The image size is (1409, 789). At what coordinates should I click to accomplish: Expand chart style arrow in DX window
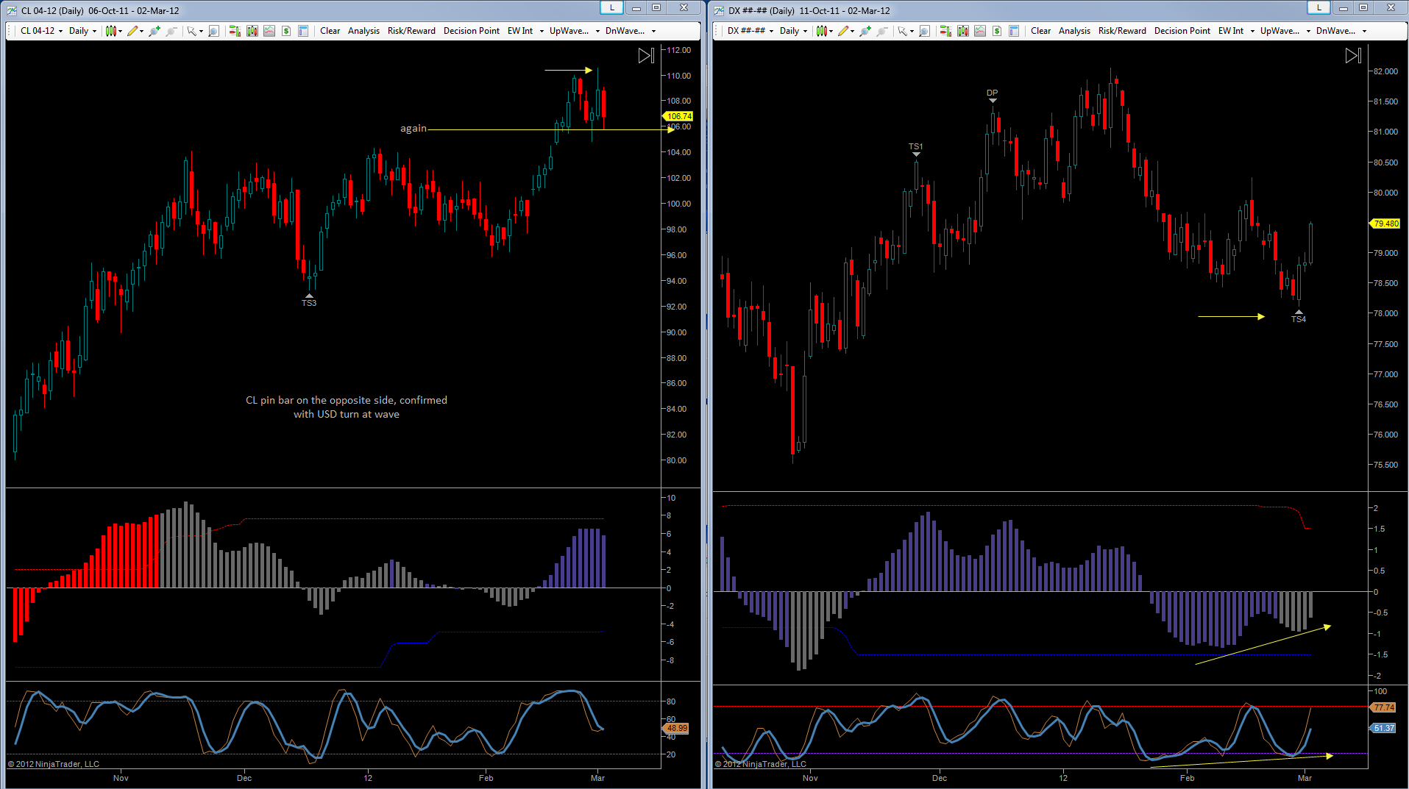(x=831, y=31)
